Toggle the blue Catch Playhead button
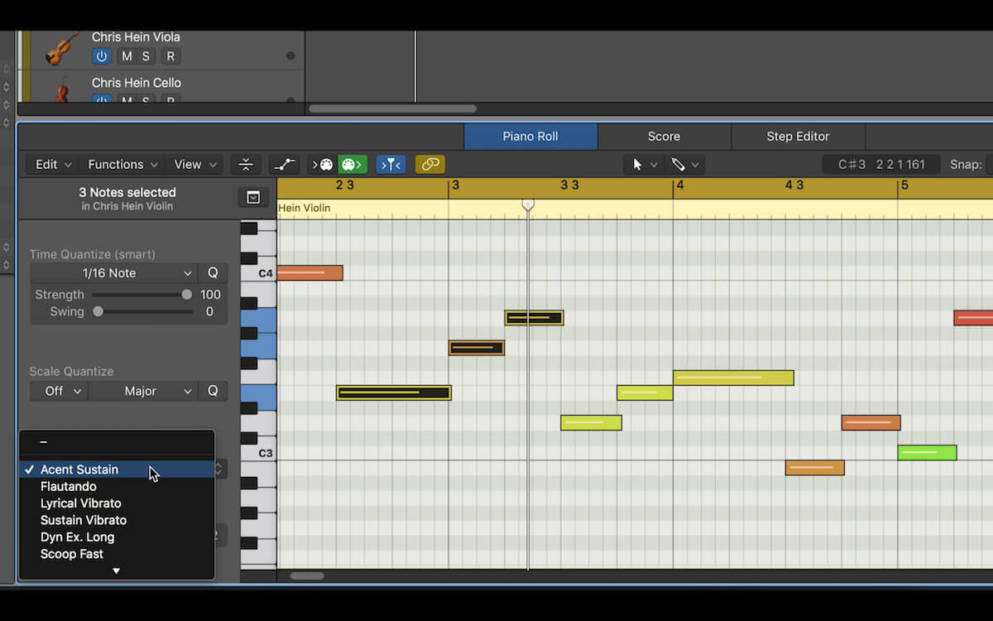The width and height of the screenshot is (993, 621). [x=391, y=164]
